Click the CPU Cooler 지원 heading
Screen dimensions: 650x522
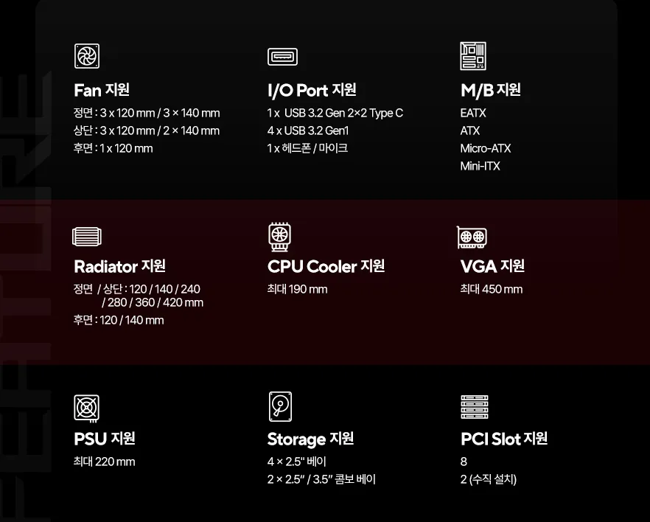pyautogui.click(x=326, y=266)
